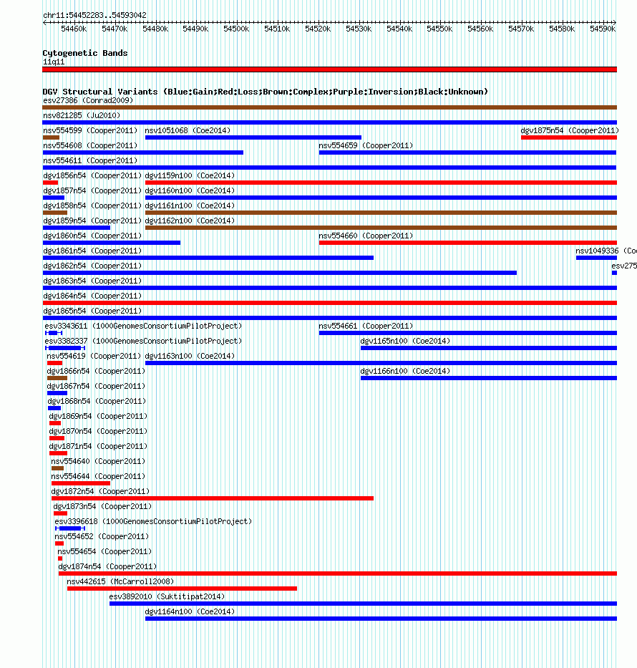The height and width of the screenshot is (668, 637).
Task: Click the dgv1862n54 (Cooper2011) label
Action: [x=92, y=266]
